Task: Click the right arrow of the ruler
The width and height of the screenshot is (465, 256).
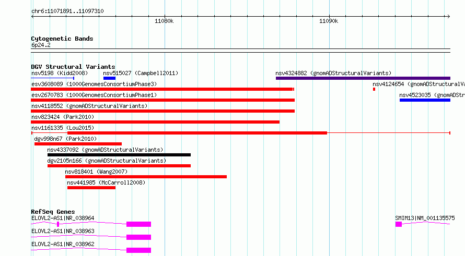Action: coord(448,17)
